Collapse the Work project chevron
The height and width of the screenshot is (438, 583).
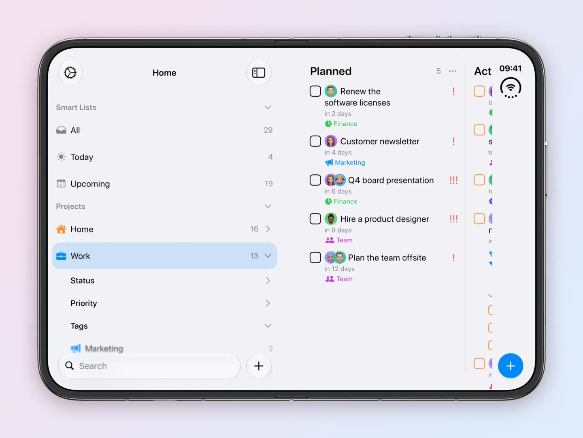pyautogui.click(x=268, y=256)
